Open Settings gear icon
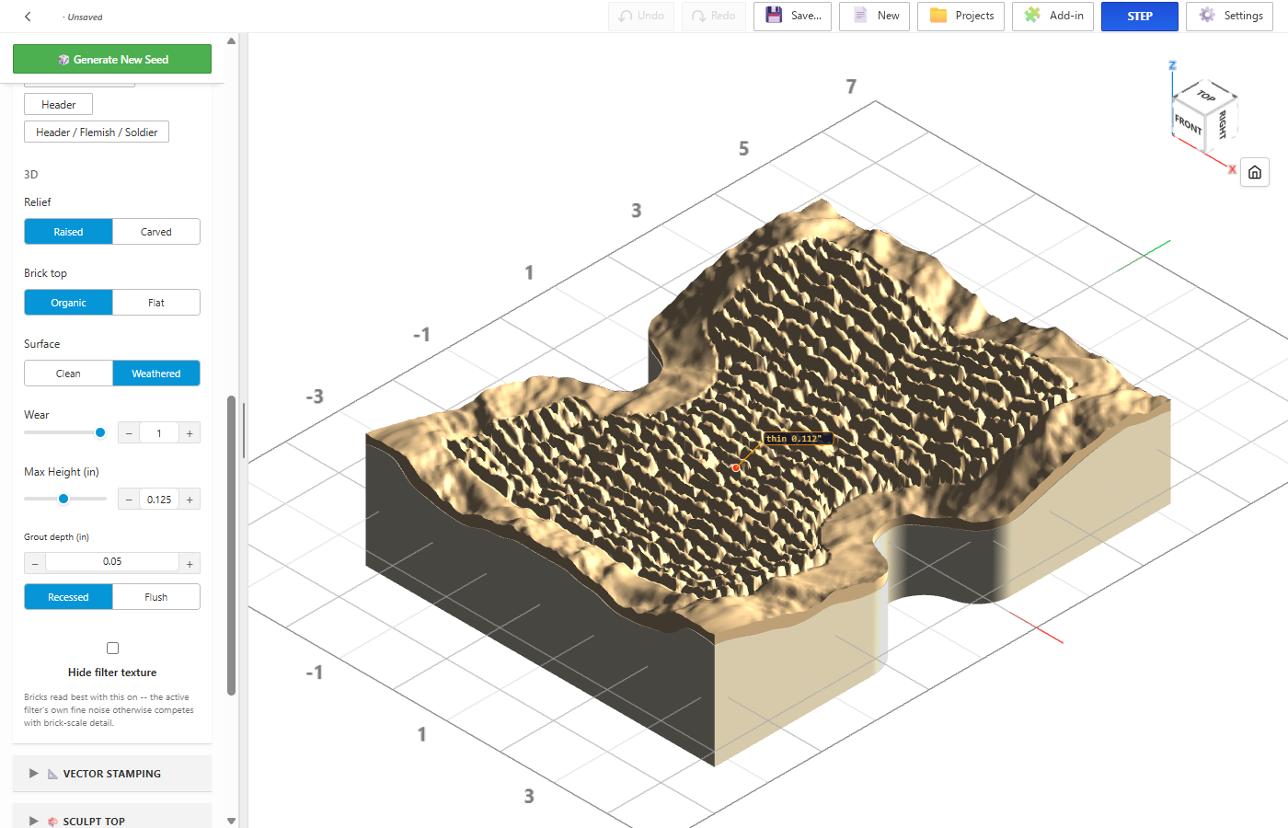 coord(1207,16)
